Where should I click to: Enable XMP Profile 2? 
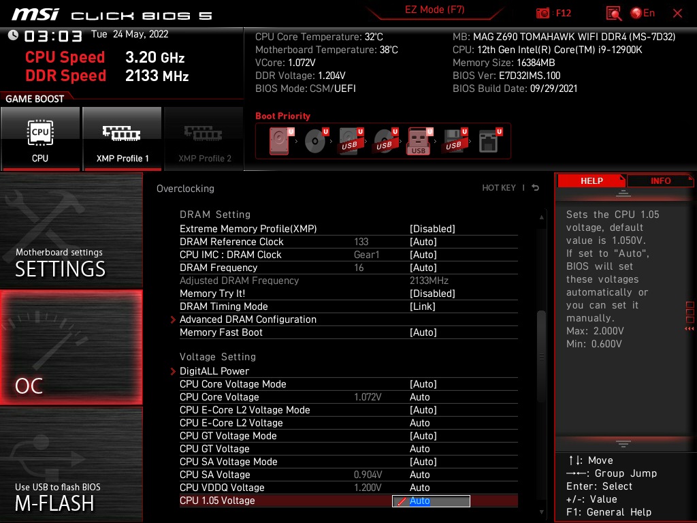click(204, 139)
